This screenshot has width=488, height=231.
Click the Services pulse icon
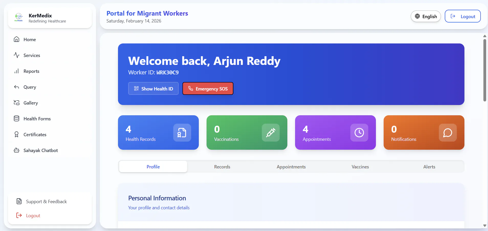click(17, 55)
